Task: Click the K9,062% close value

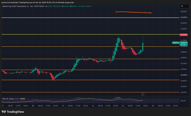Action: (73, 6)
